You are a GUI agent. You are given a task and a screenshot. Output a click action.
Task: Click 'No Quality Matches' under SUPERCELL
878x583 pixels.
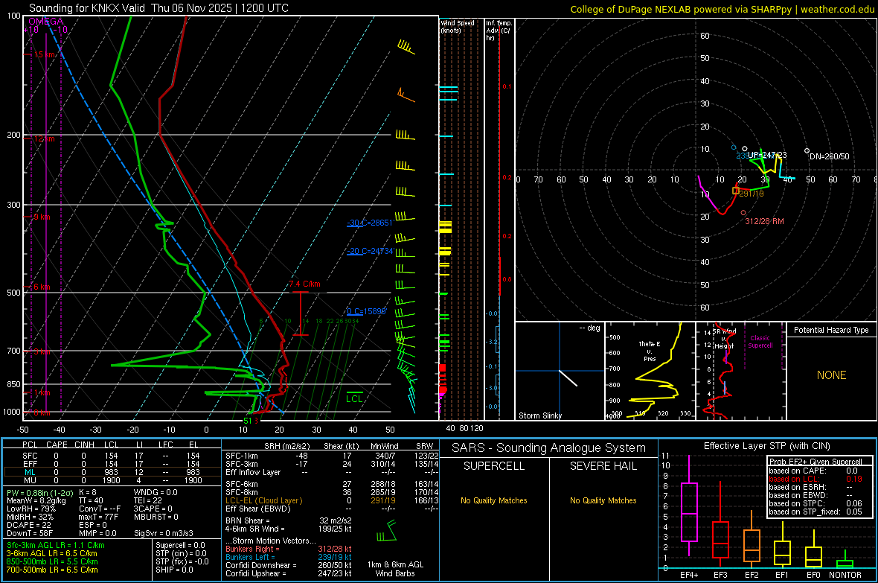point(494,500)
